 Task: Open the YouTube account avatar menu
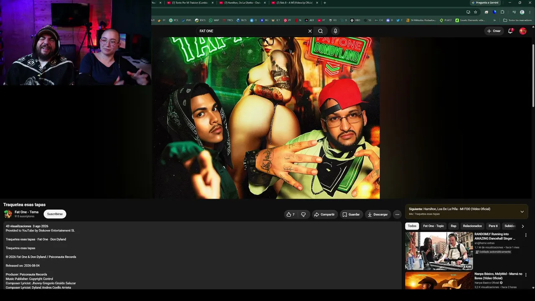coord(522,31)
